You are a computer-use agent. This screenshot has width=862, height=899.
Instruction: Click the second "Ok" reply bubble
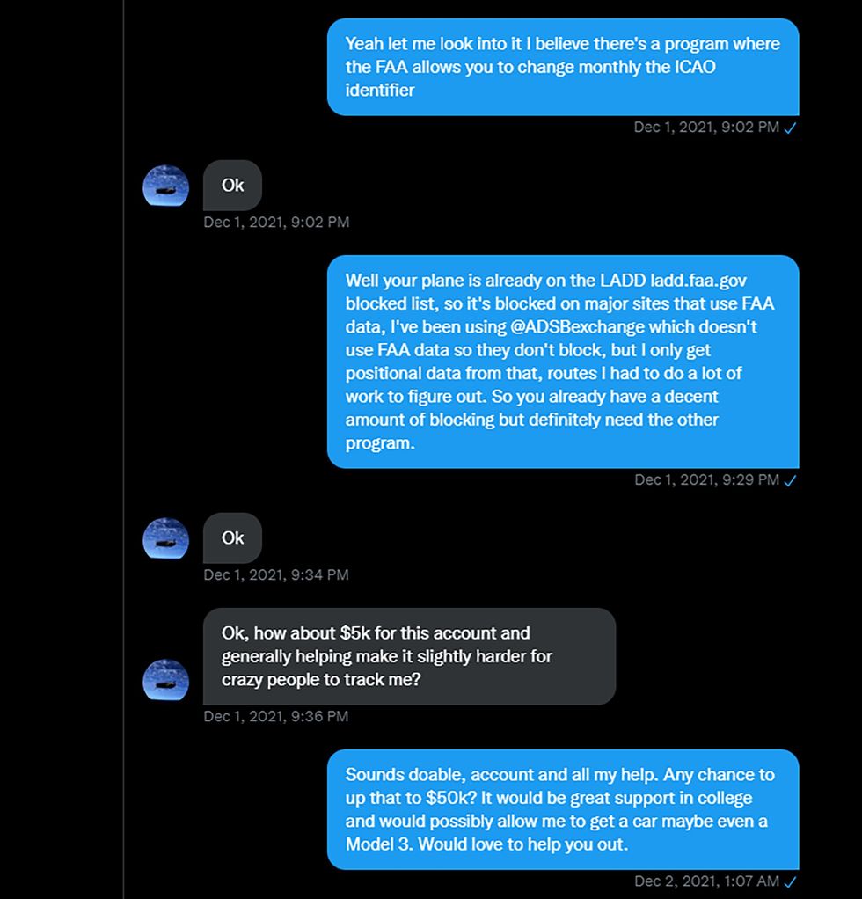[x=232, y=537]
